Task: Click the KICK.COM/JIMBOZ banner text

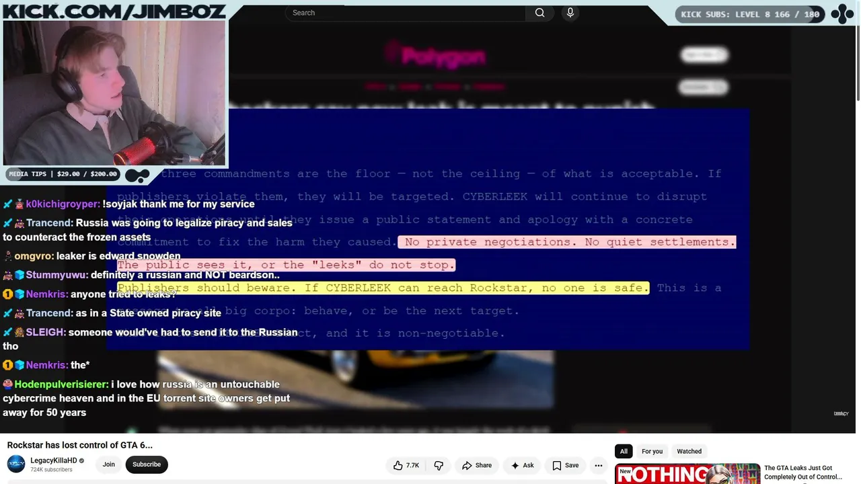Action: coord(114,10)
